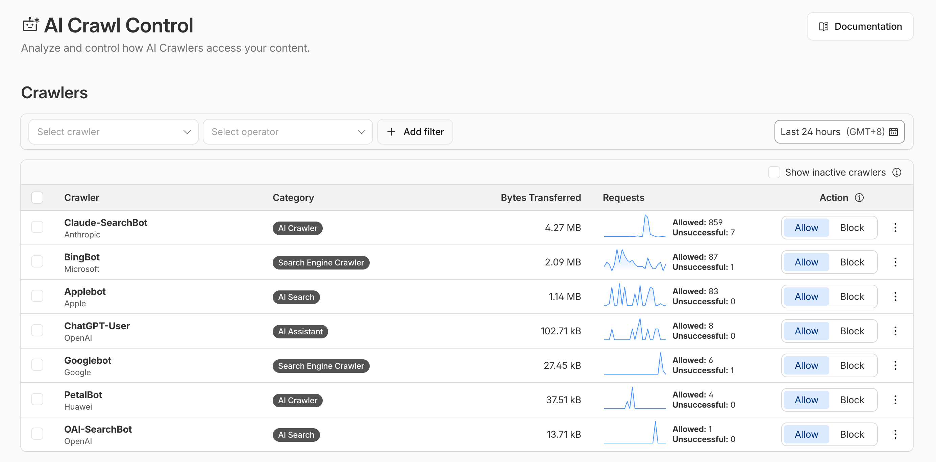Click the AI Assistant category badge
Viewport: 936px width, 462px height.
coord(300,332)
